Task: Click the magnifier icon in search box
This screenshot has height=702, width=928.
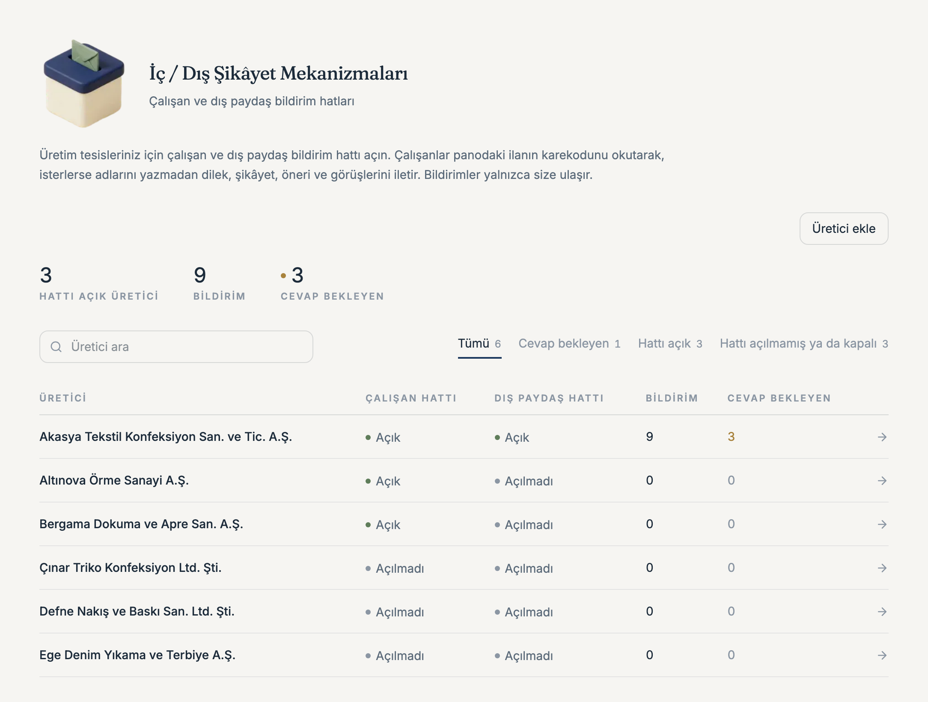Action: pyautogui.click(x=56, y=347)
